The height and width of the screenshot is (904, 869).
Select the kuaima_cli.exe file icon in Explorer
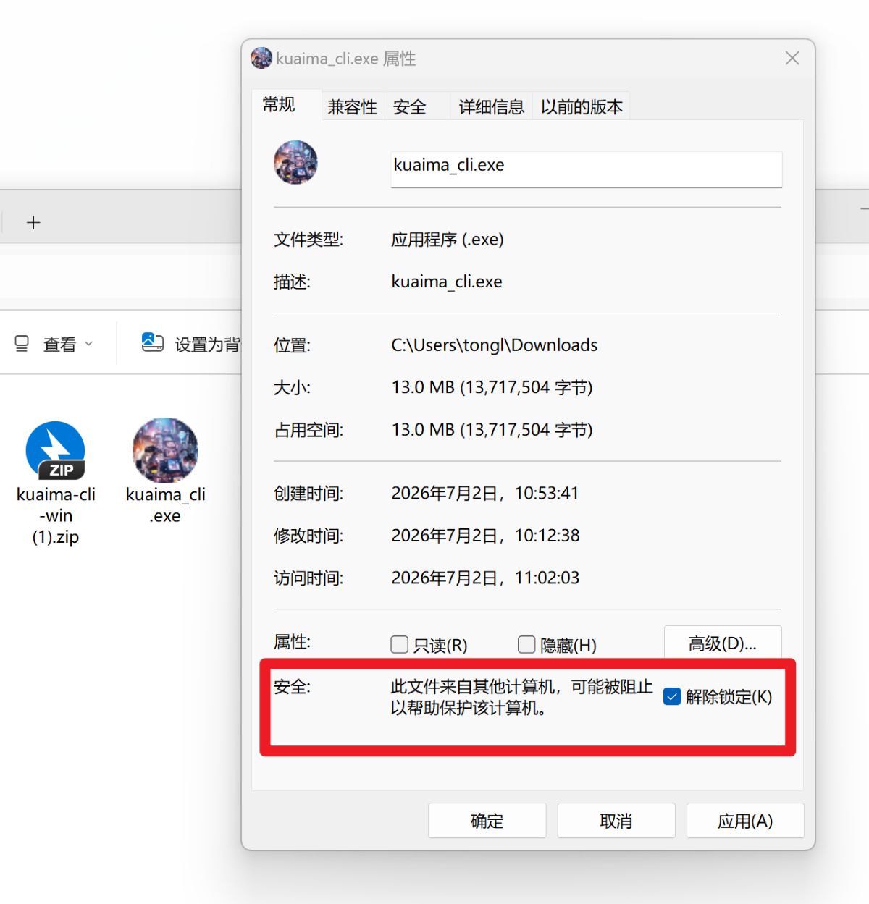tap(165, 450)
